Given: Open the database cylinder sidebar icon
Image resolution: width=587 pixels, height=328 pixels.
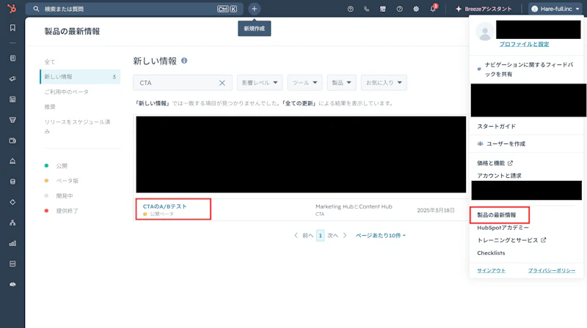Looking at the screenshot, I should [x=12, y=182].
